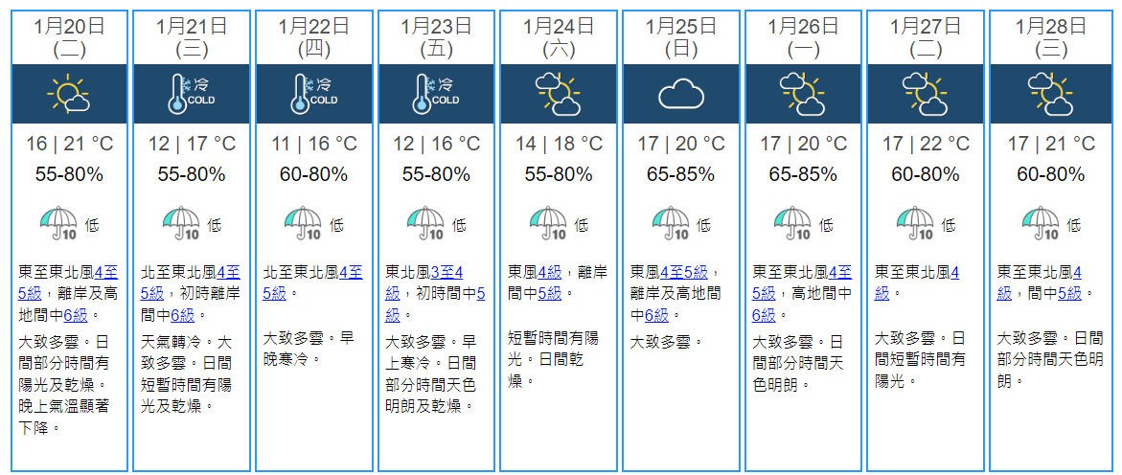Click the sunny intervals icon for January 24
1122x475 pixels.
coord(559,94)
